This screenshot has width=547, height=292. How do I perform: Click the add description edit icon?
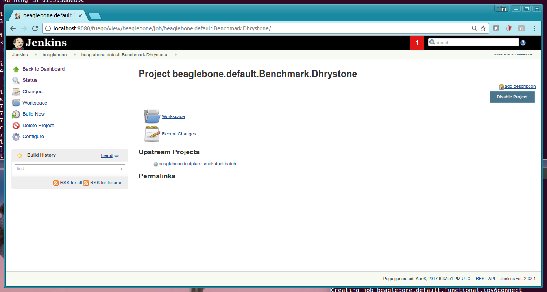[x=502, y=87]
